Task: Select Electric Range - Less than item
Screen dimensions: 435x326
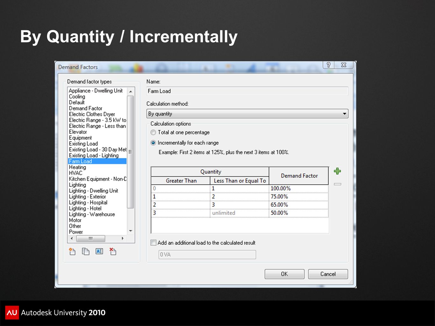Action: tap(97, 126)
